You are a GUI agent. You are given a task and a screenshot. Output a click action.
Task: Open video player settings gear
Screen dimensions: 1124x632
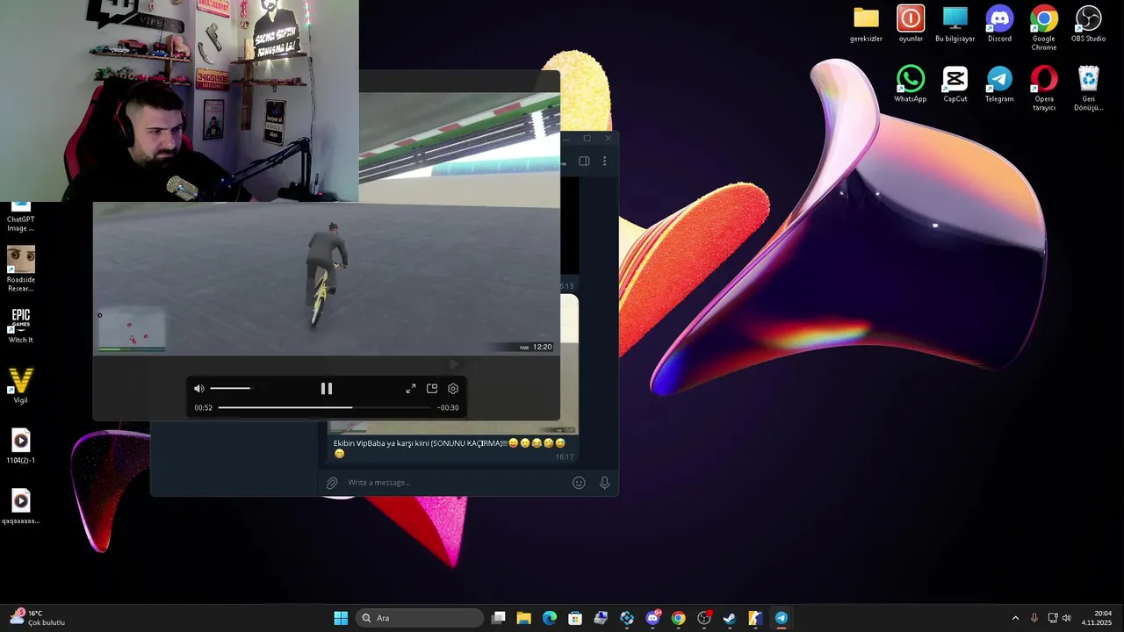click(x=453, y=389)
